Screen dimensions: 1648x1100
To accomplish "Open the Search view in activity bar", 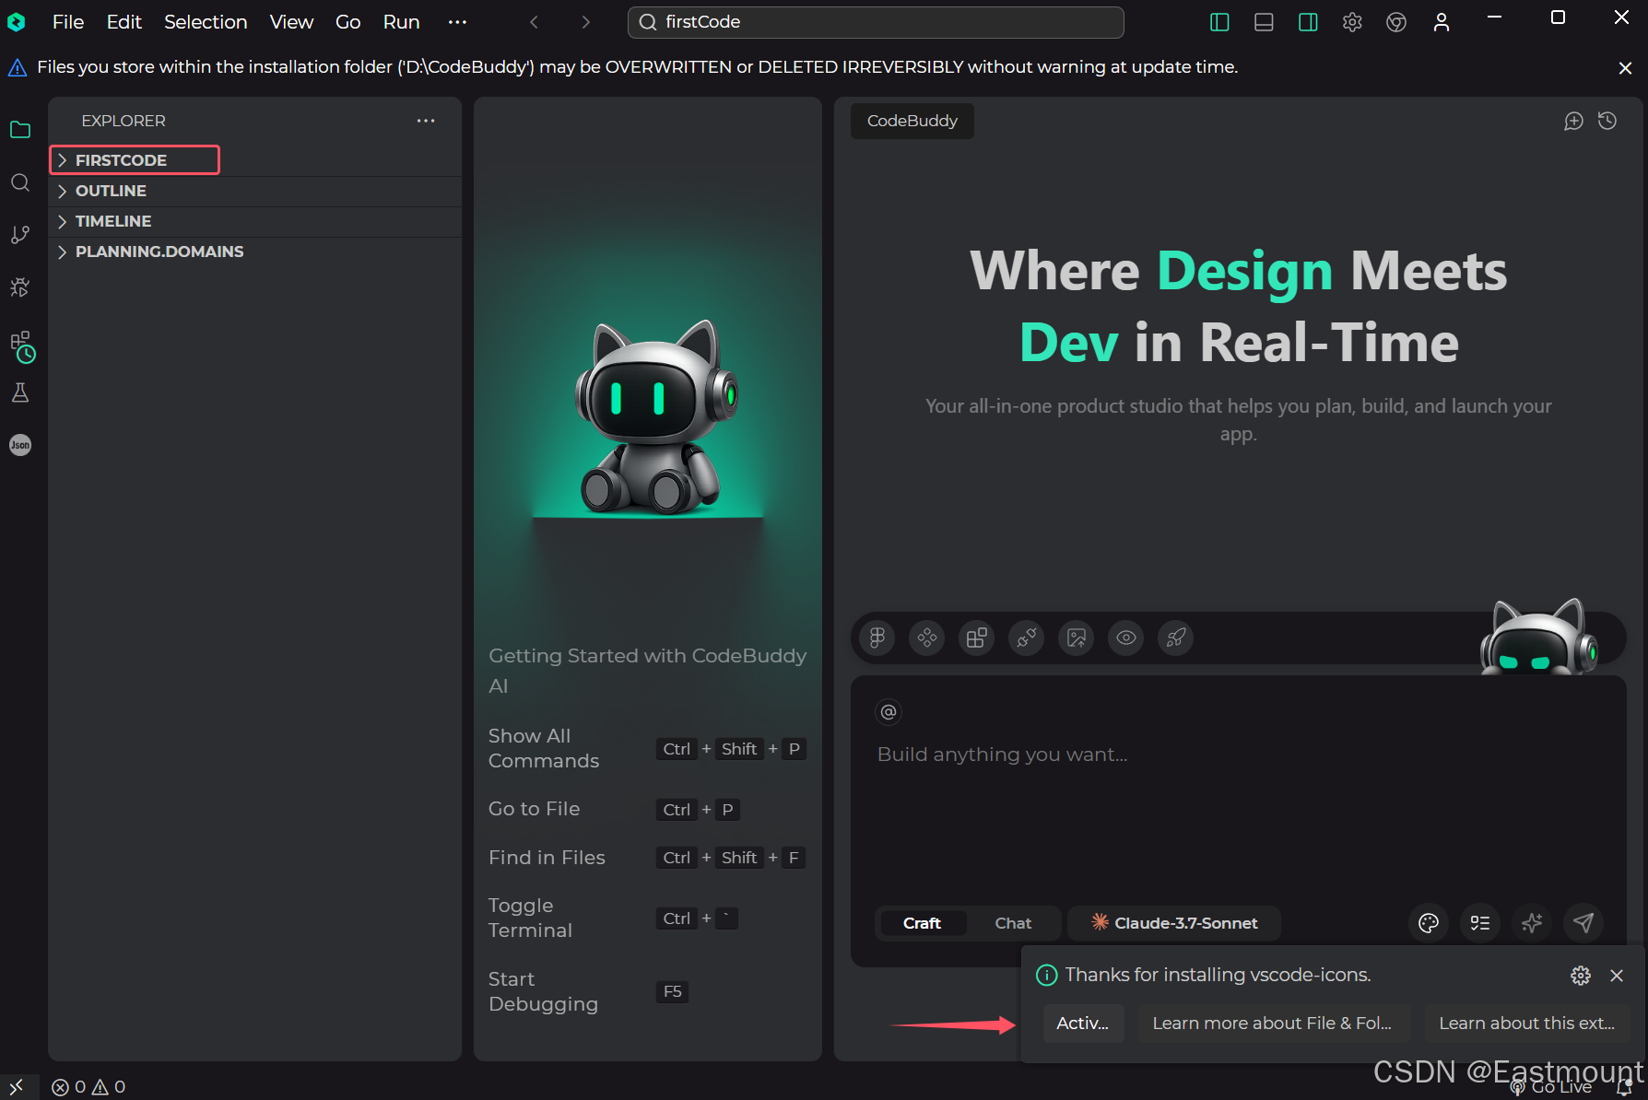I will point(20,182).
